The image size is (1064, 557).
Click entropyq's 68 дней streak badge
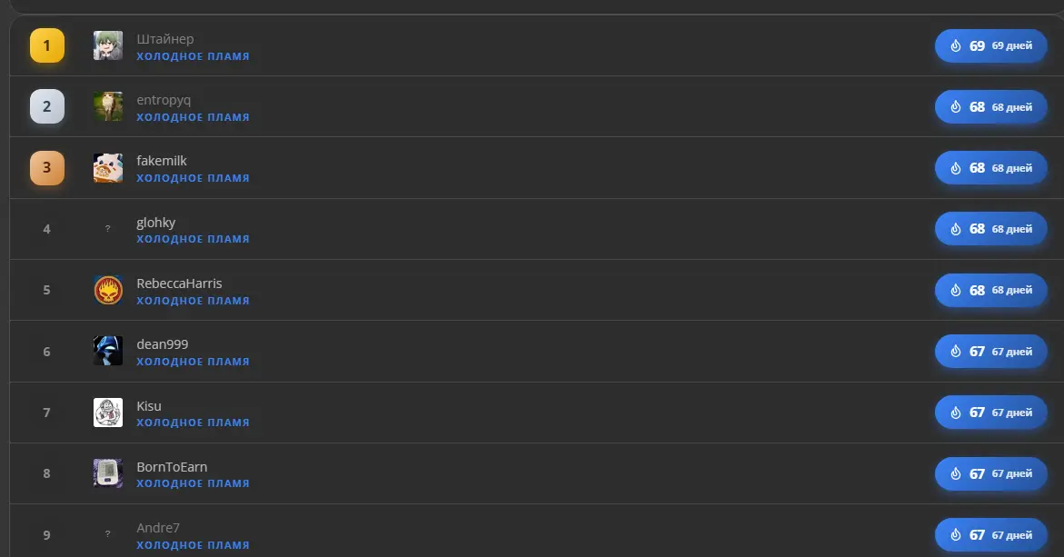(x=990, y=106)
